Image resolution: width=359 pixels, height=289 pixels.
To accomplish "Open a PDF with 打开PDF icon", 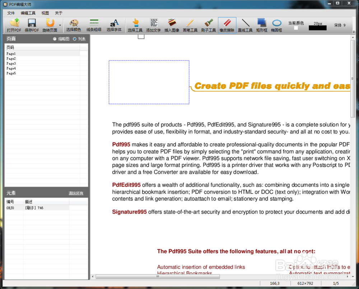I will pyautogui.click(x=14, y=25).
